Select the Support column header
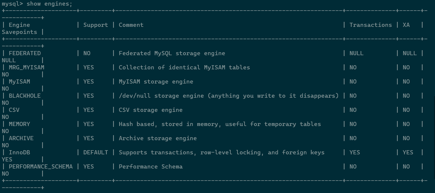Screen dimensions: 435x193 pos(96,25)
